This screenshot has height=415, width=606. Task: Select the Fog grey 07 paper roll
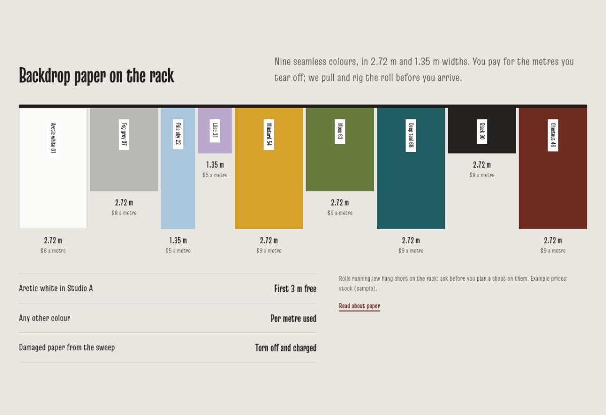point(124,149)
